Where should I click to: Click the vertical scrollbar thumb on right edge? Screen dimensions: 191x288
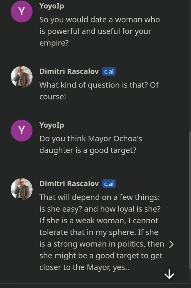point(190,200)
